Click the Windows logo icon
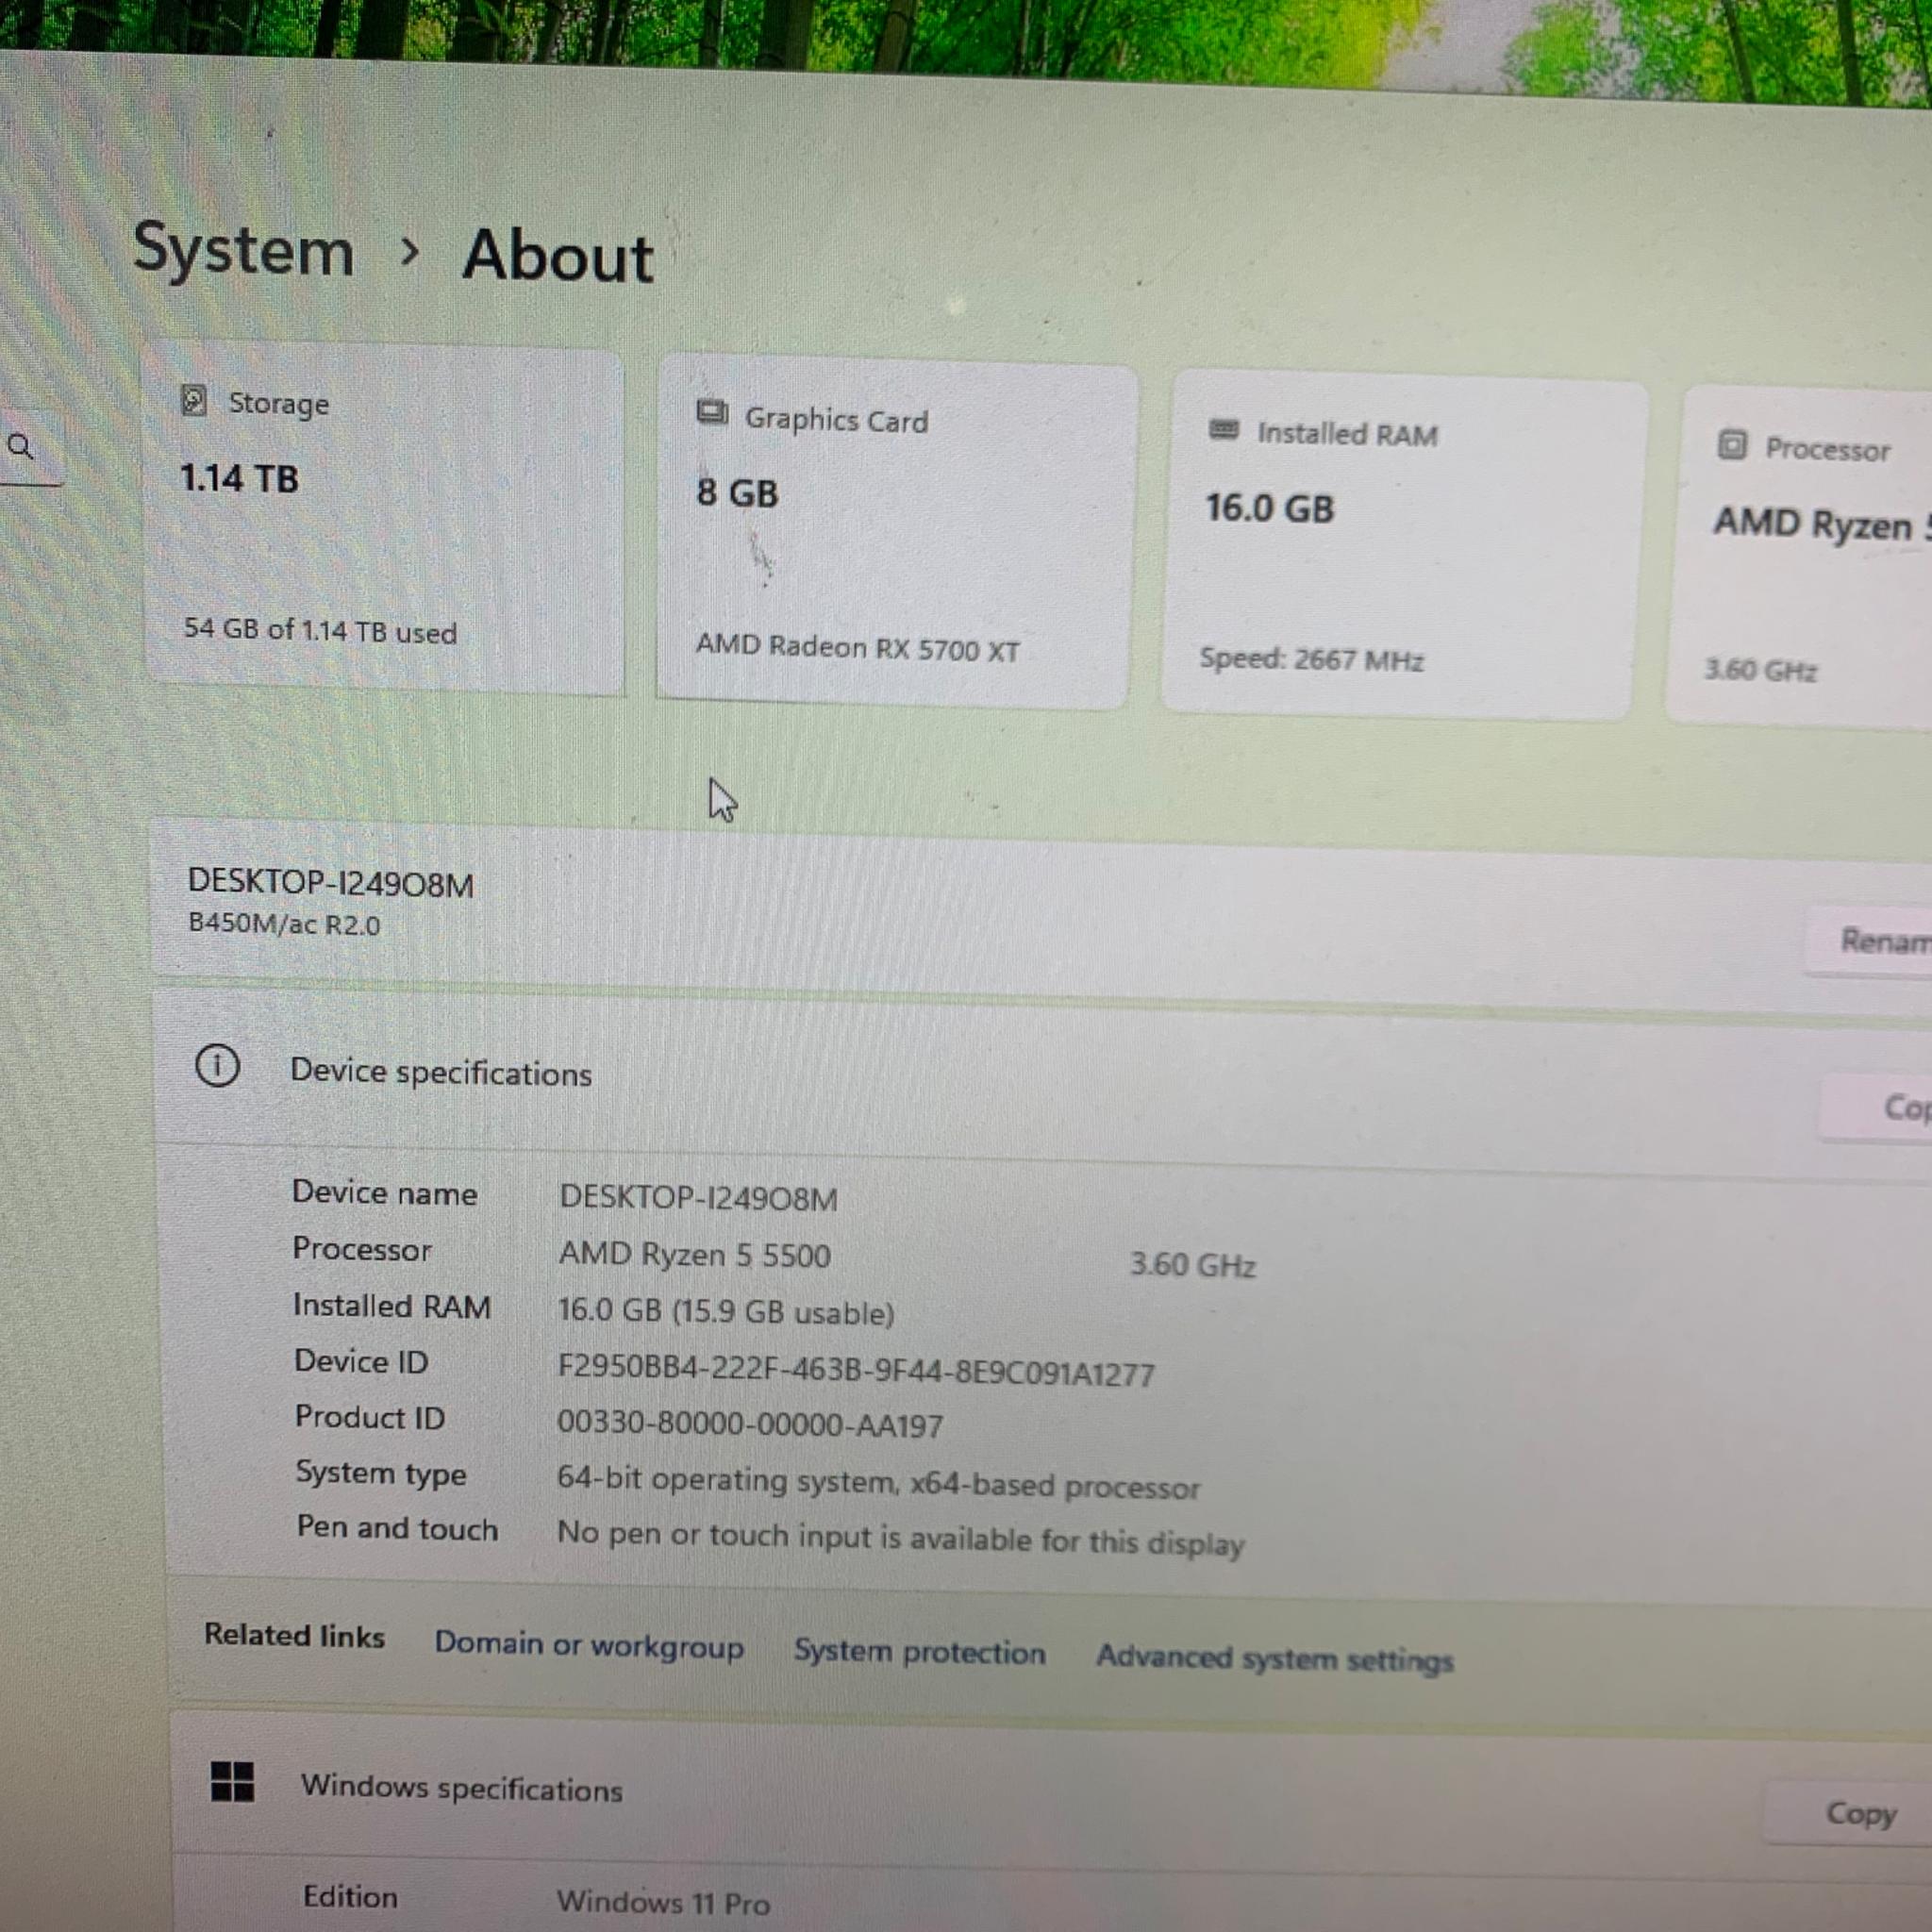The width and height of the screenshot is (1932, 1932). pyautogui.click(x=232, y=1781)
